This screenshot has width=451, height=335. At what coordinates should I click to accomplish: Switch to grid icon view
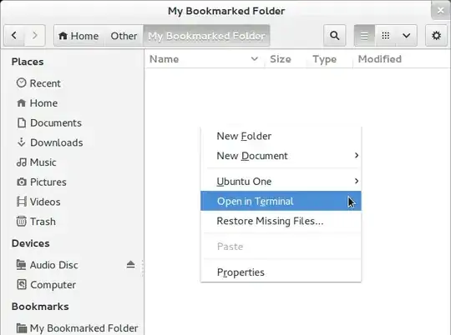[385, 36]
